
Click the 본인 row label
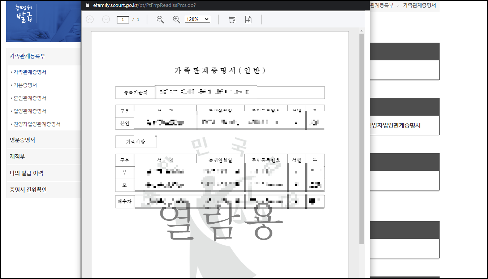click(x=125, y=123)
